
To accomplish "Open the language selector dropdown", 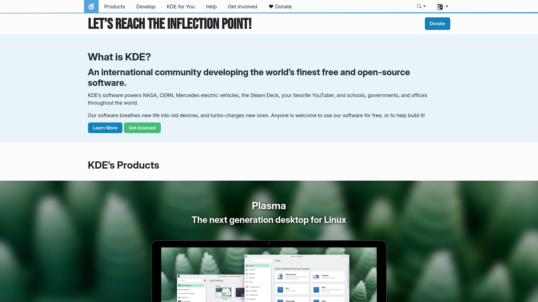I will pos(442,6).
